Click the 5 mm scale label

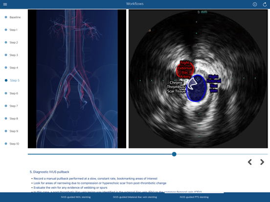pos(202,12)
